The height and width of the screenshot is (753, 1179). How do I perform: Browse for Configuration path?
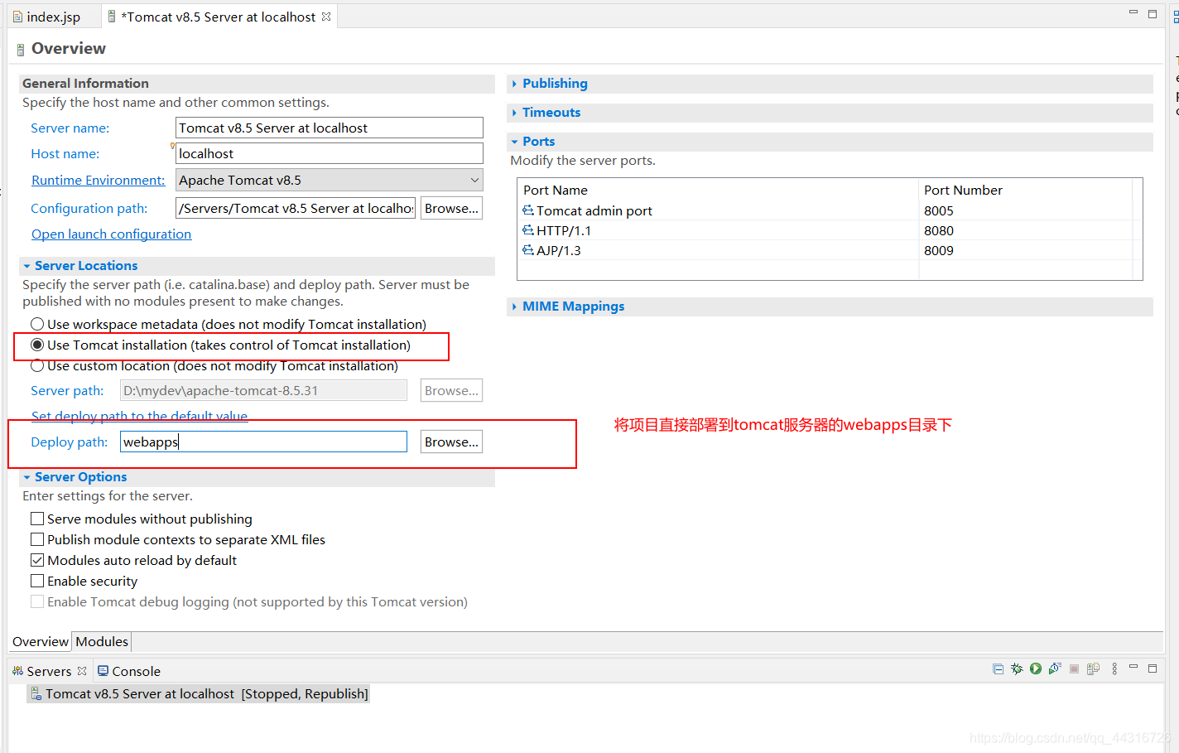tap(451, 208)
